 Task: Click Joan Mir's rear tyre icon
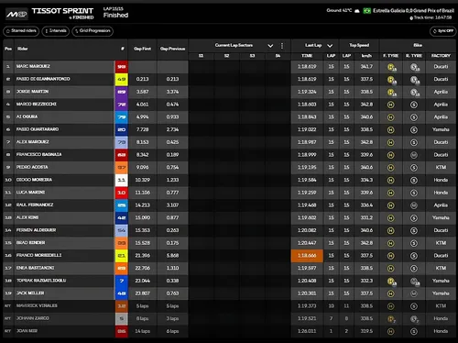coord(414,331)
